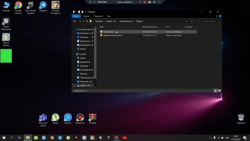Click the Explorer forward arrow
The height and width of the screenshot is (141, 250).
pyautogui.click(x=80, y=21)
